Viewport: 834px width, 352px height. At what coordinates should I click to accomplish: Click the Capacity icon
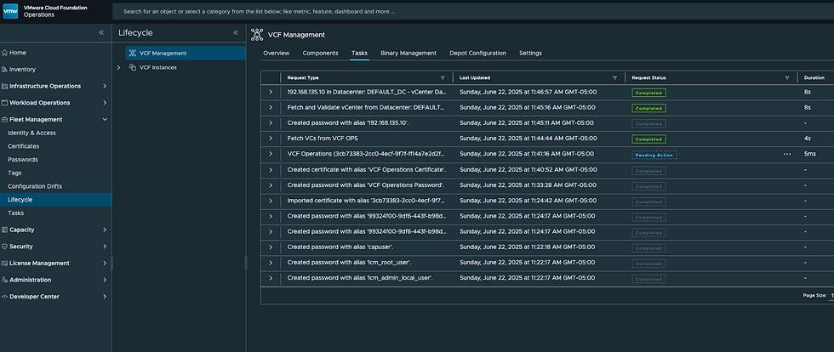5,230
